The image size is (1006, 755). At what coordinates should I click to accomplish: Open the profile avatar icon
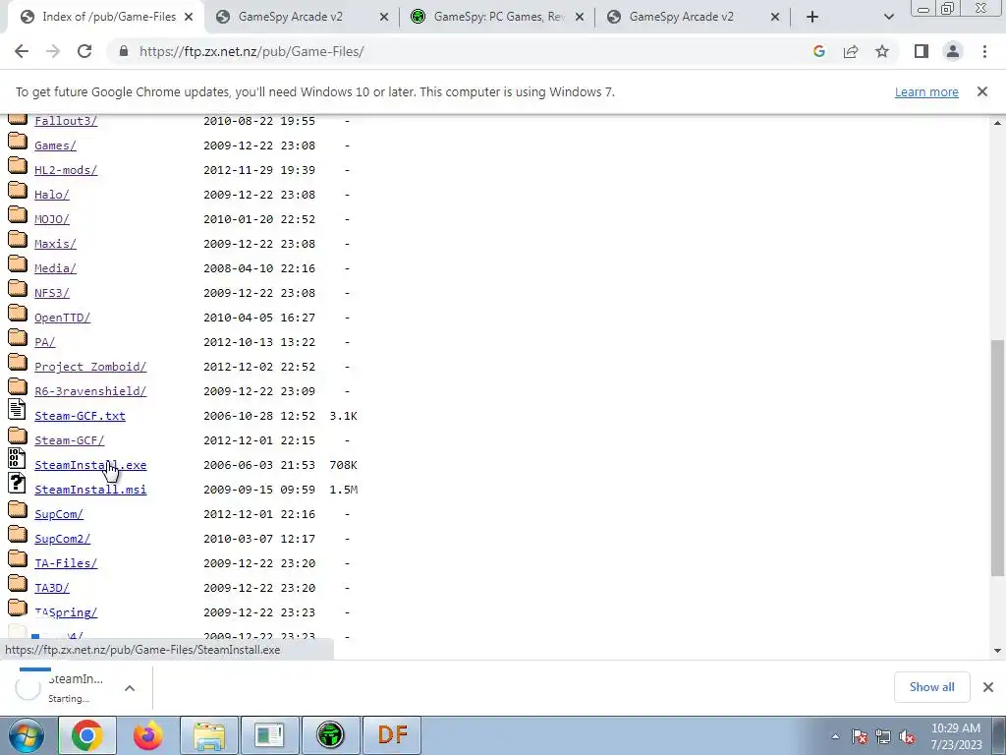point(953,51)
